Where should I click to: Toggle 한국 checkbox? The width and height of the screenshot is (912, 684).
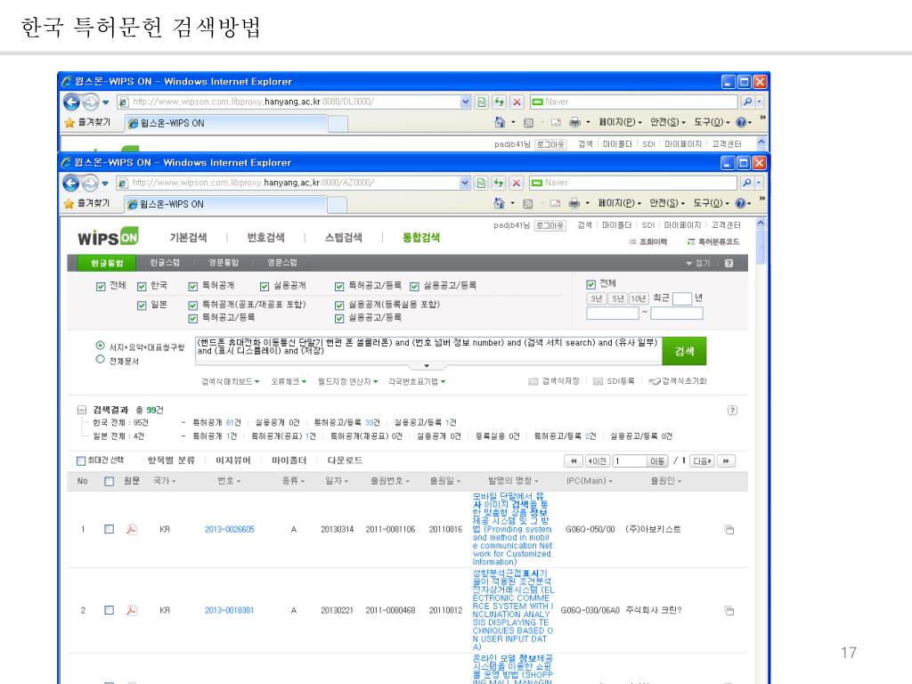pyautogui.click(x=142, y=286)
